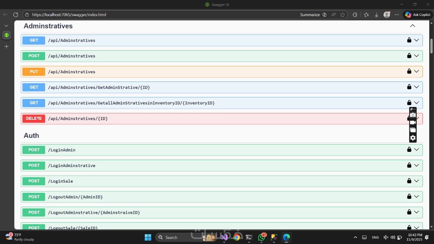Image resolution: width=434 pixels, height=244 pixels.
Task: Open Visual Studio from the taskbar
Action: pyautogui.click(x=224, y=237)
